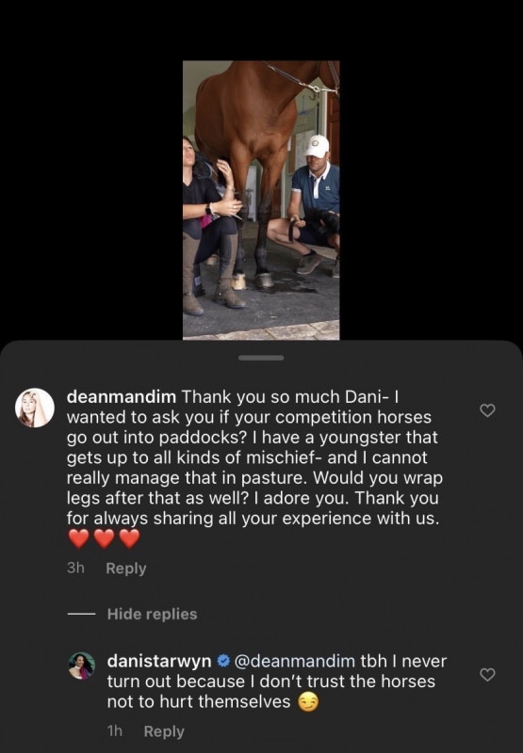Open the danistarwyn username link
Viewport: 523px width, 753px height.
[159, 662]
